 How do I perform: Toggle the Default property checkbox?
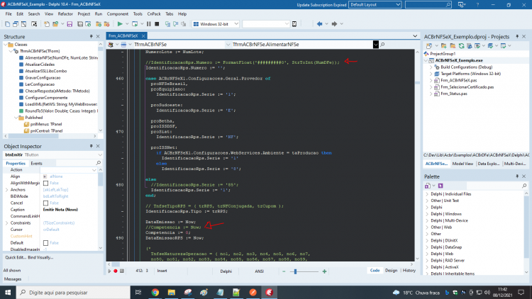(46, 243)
